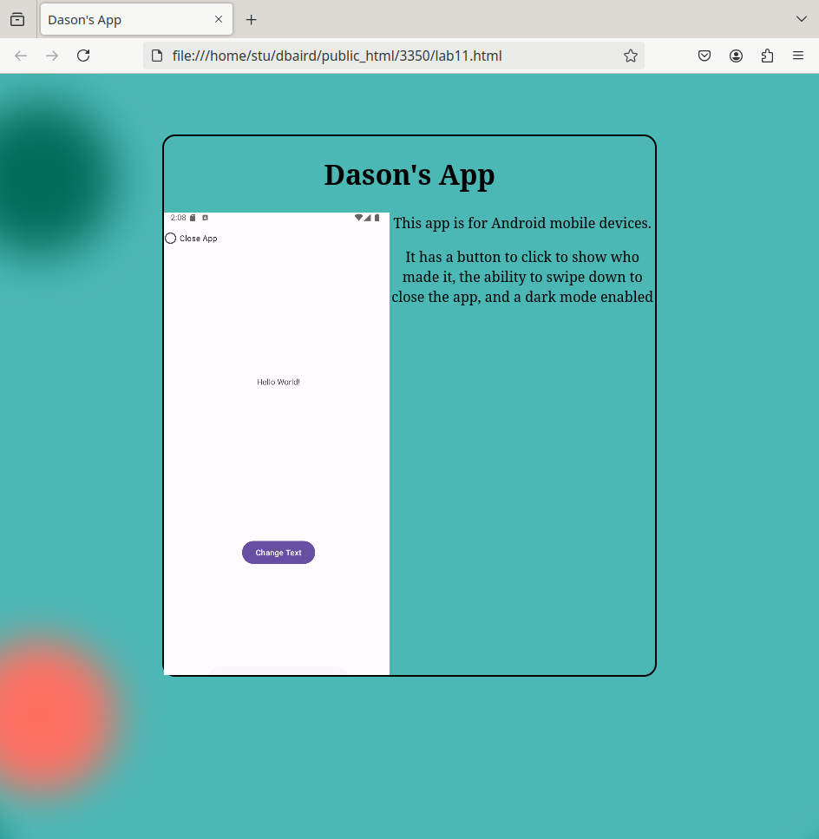
Task: Click the phone cellular signal icon
Action: 368,218
